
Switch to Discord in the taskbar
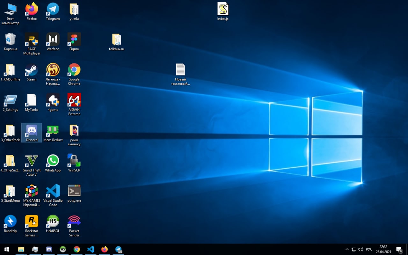coord(49,249)
